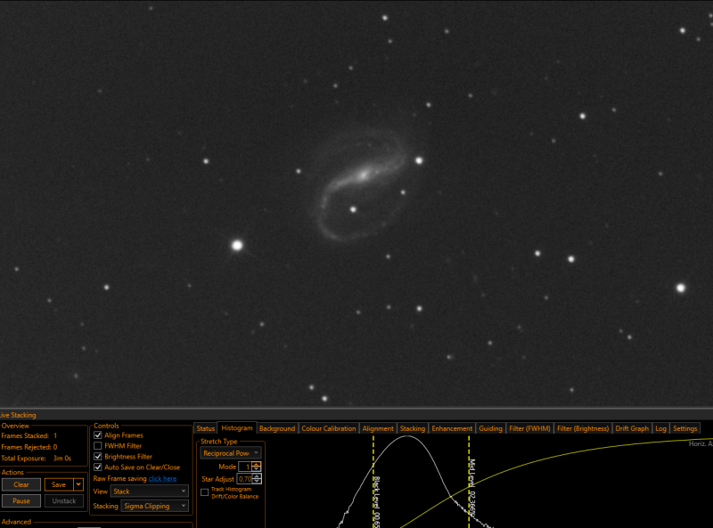Select the Mid Level histogram marker line
Image resolution: width=713 pixels, height=528 pixels.
coord(469,482)
